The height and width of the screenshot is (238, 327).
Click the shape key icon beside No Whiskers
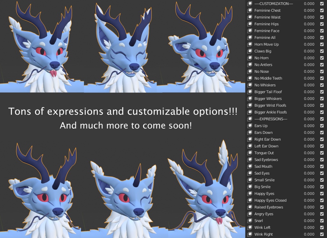(249, 85)
